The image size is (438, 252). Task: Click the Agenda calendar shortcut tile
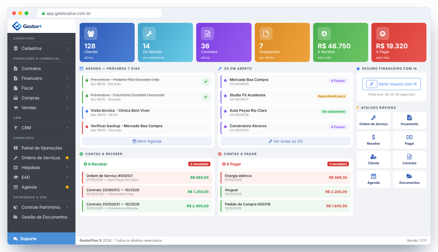click(373, 179)
